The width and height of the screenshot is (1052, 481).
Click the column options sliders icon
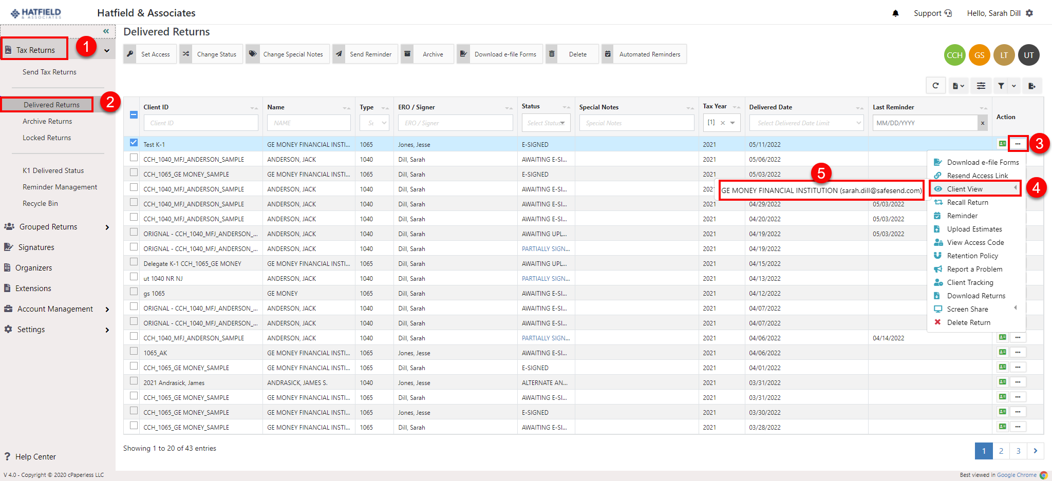(x=981, y=86)
